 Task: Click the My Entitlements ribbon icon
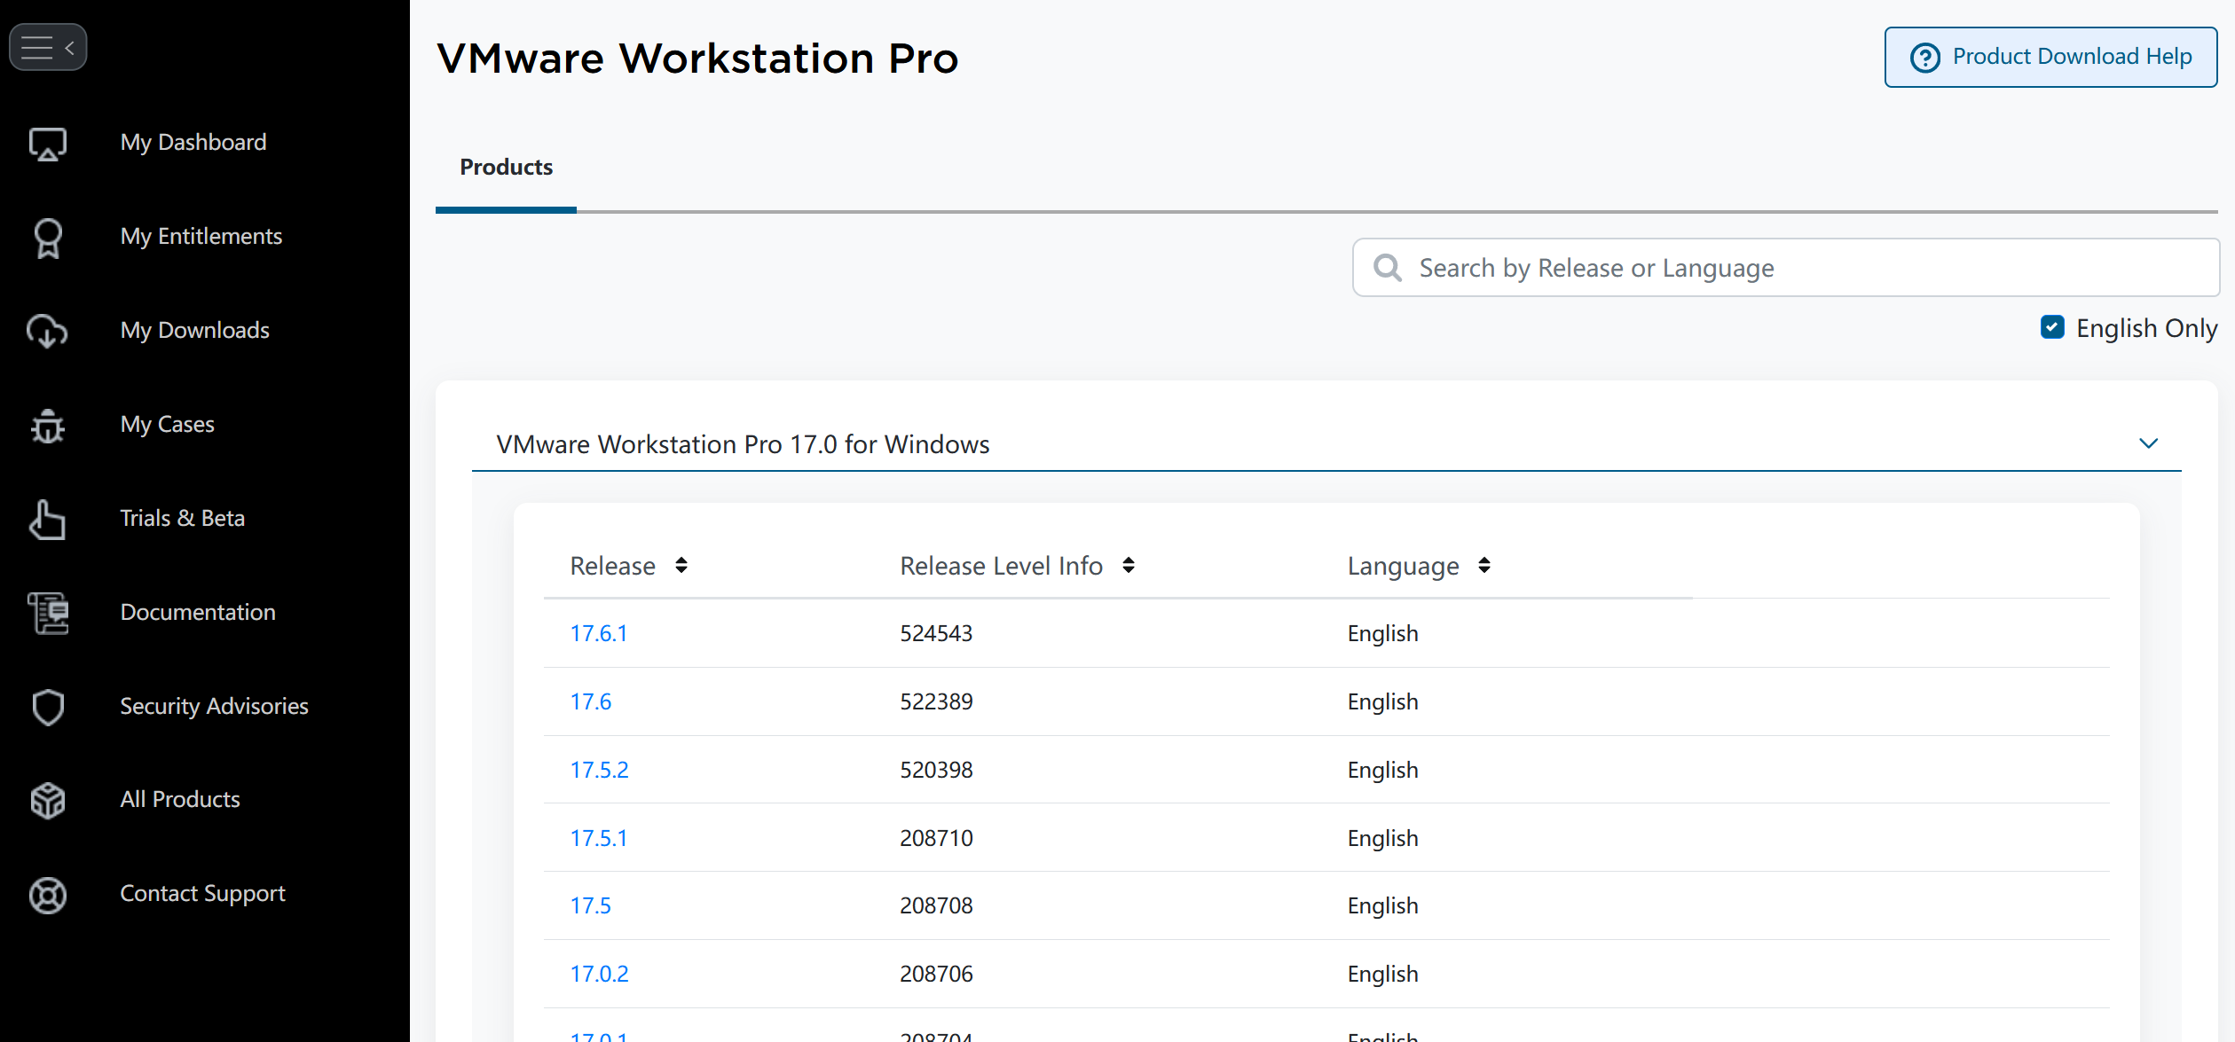(x=48, y=238)
